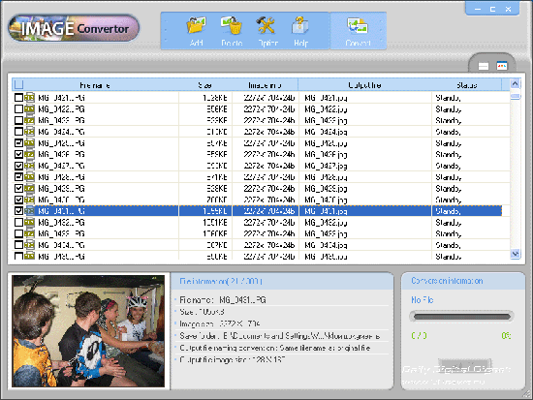Click the preview photo thumbnail

(88, 331)
